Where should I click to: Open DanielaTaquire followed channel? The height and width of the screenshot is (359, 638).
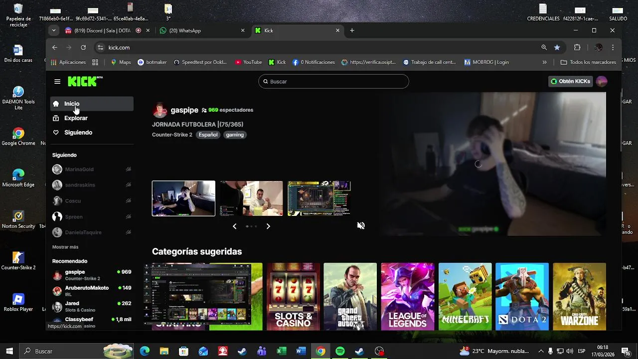point(92,232)
